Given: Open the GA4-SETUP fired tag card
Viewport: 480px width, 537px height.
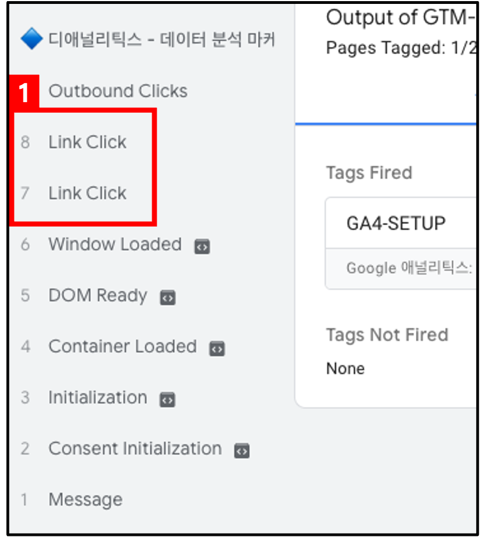Looking at the screenshot, I should point(400,243).
